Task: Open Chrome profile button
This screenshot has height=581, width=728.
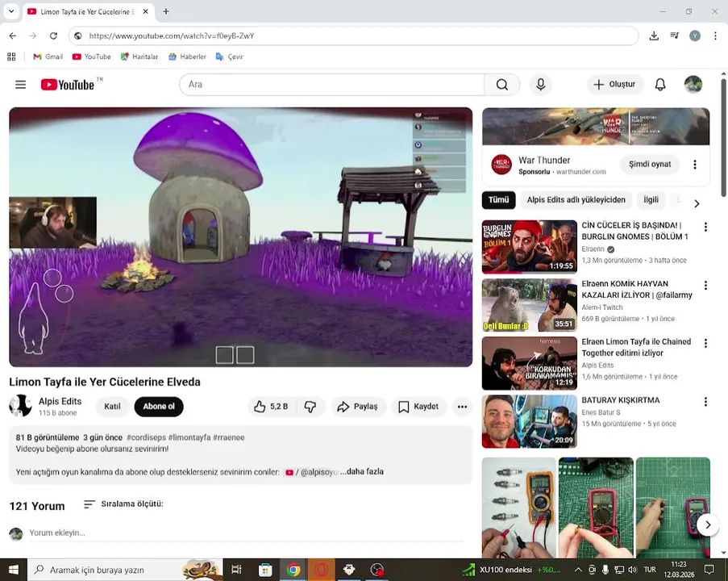Action: [695, 36]
